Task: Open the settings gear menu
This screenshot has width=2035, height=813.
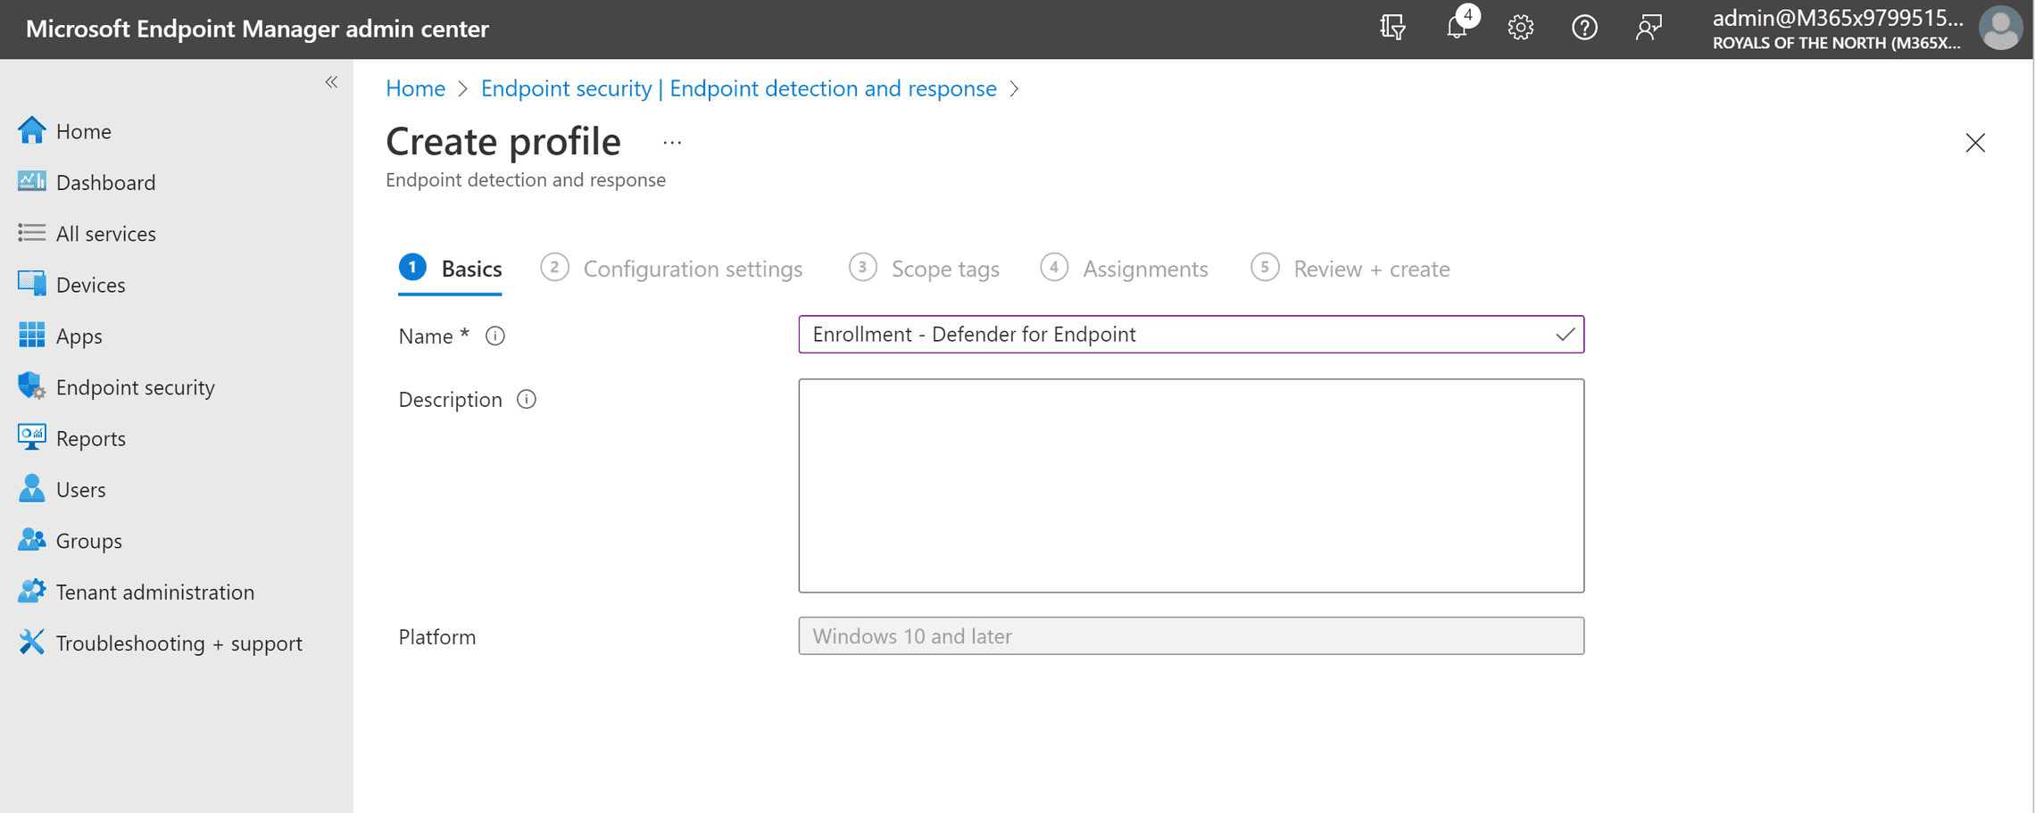Action: (x=1520, y=28)
